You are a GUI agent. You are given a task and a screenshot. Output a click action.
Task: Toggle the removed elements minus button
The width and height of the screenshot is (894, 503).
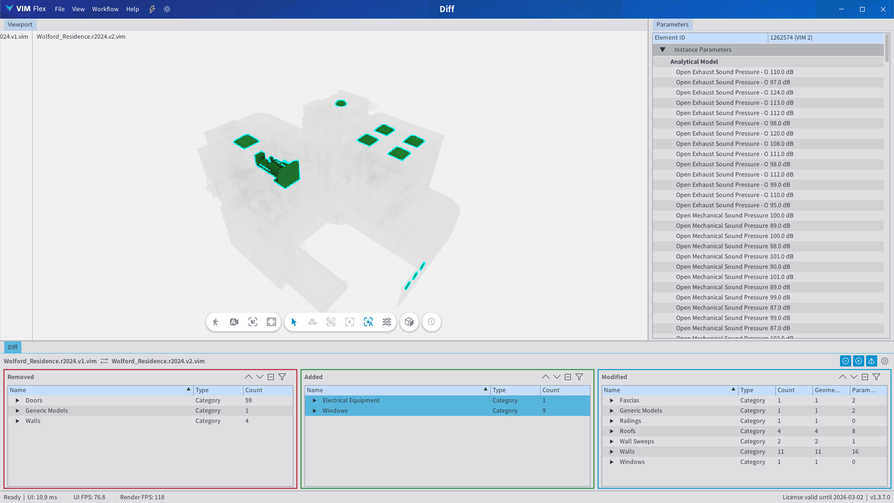(846, 361)
